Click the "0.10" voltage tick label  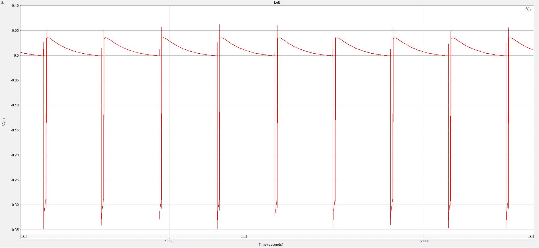coord(15,6)
